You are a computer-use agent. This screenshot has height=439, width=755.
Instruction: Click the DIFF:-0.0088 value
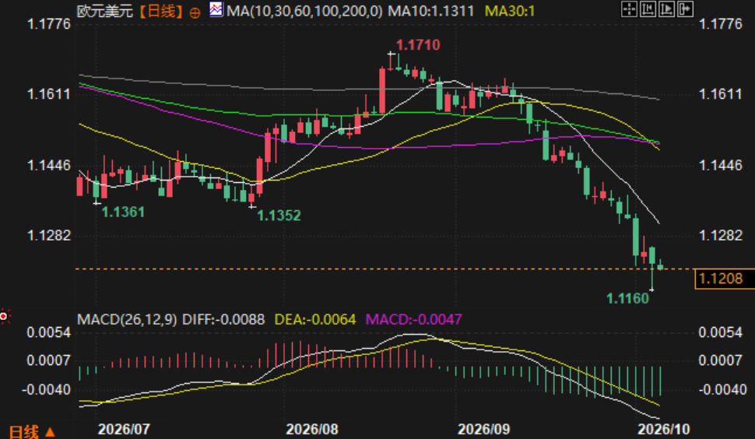tap(223, 319)
